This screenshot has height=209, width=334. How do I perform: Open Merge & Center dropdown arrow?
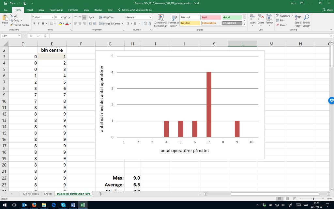(x=123, y=24)
